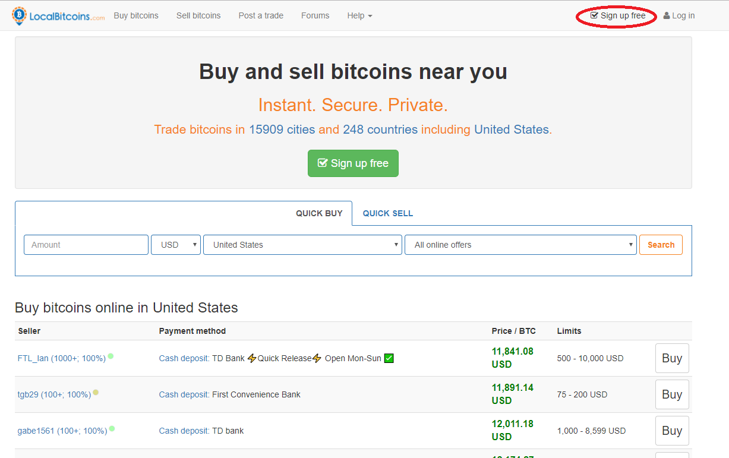This screenshot has height=458, width=729.
Task: Expand the United States country dropdown
Action: coord(302,245)
